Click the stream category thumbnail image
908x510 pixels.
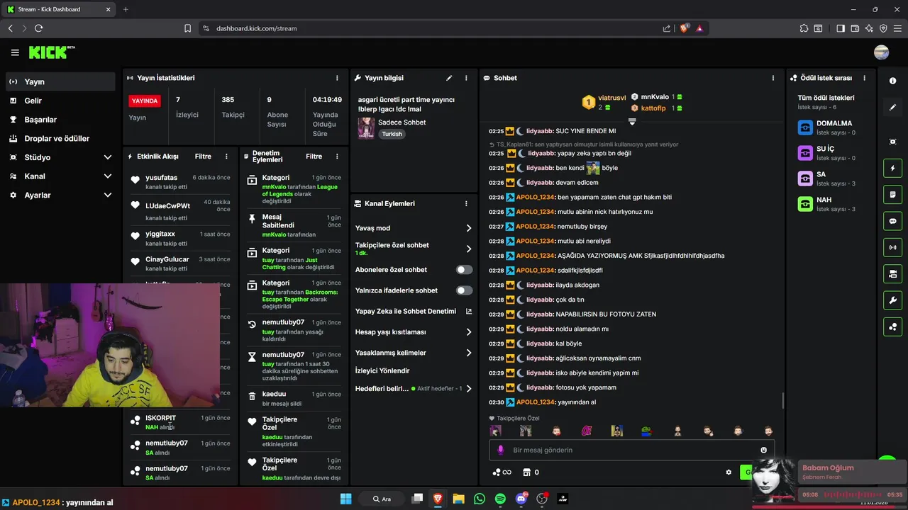click(x=366, y=128)
